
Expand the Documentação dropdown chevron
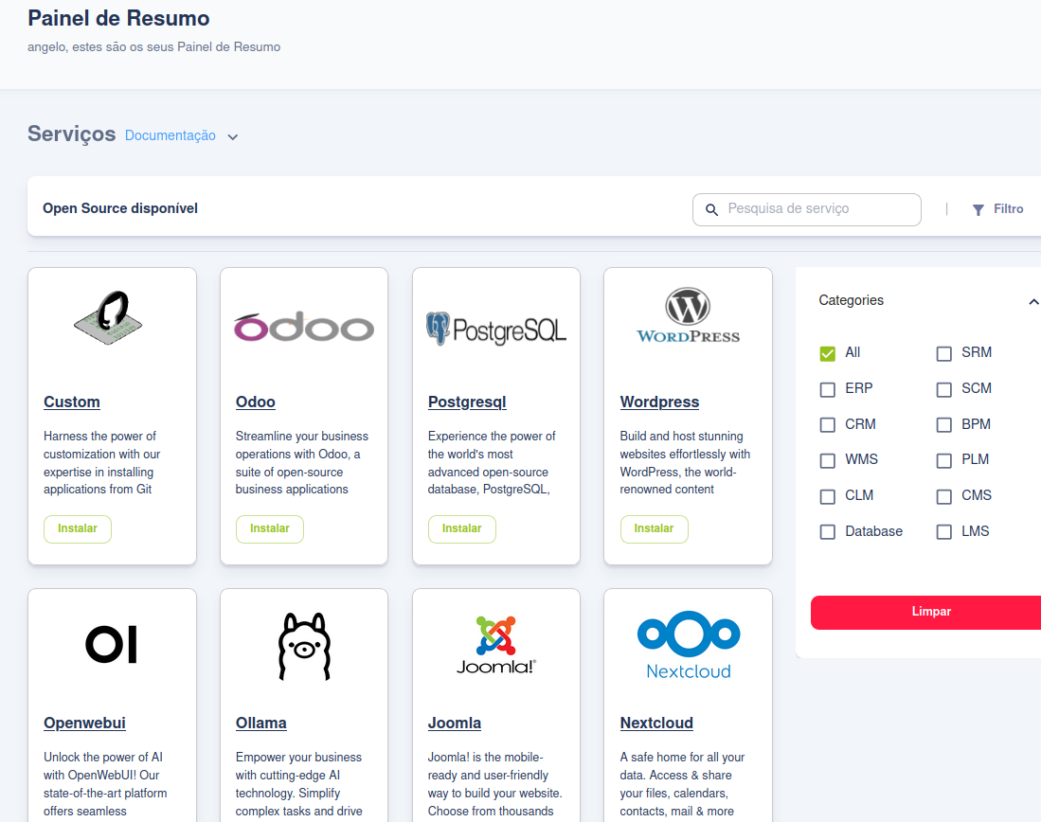(232, 136)
